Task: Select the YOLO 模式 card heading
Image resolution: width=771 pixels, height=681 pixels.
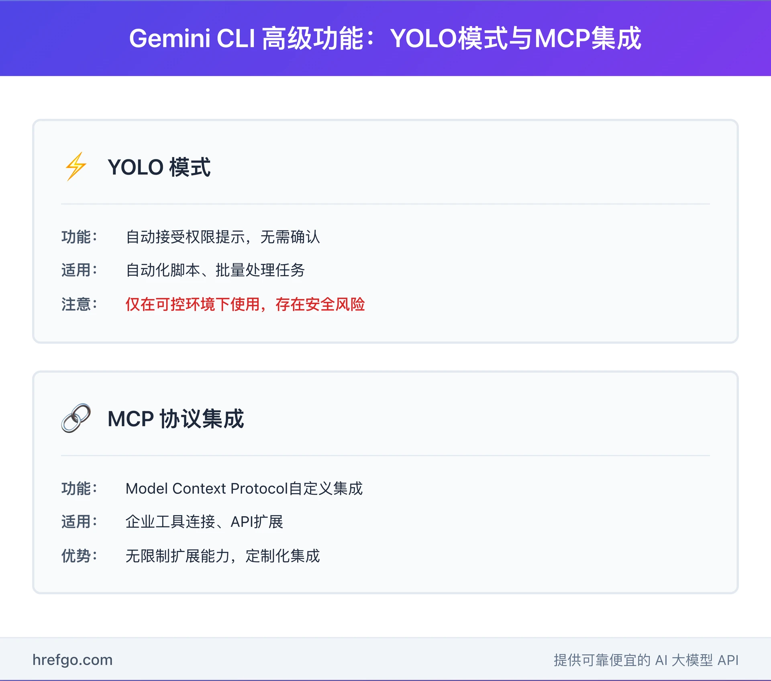Action: point(159,167)
